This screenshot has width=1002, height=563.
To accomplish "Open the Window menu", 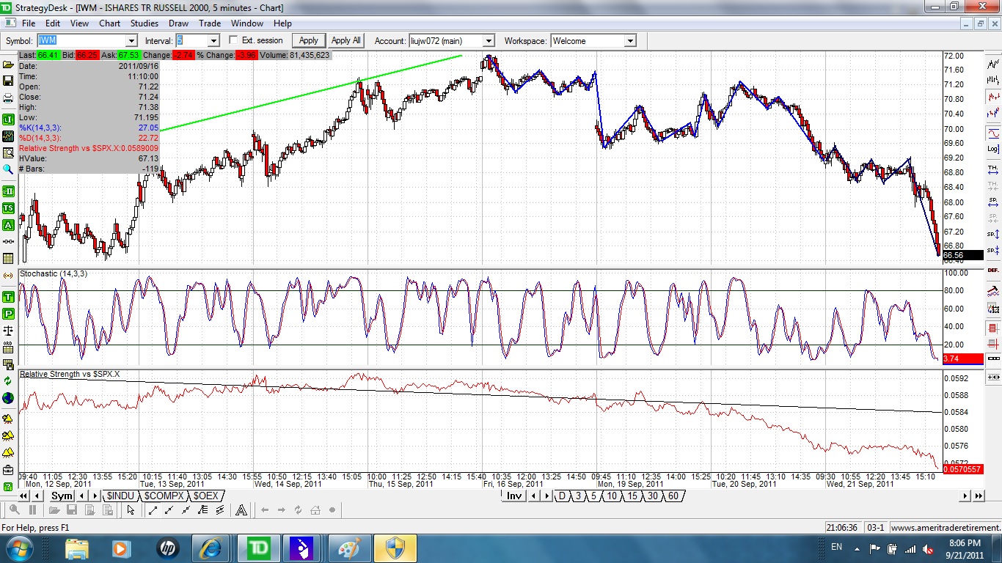I will (247, 23).
